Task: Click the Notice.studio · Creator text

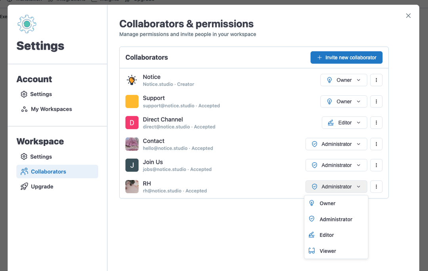Action: tap(168, 84)
